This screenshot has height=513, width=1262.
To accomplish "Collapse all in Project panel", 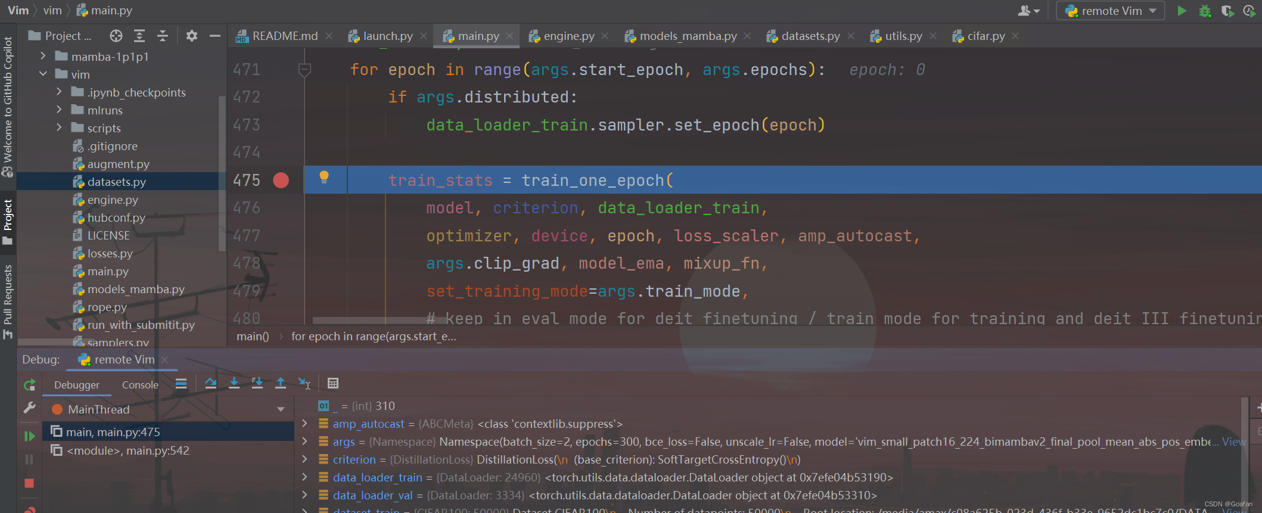I will coord(163,36).
